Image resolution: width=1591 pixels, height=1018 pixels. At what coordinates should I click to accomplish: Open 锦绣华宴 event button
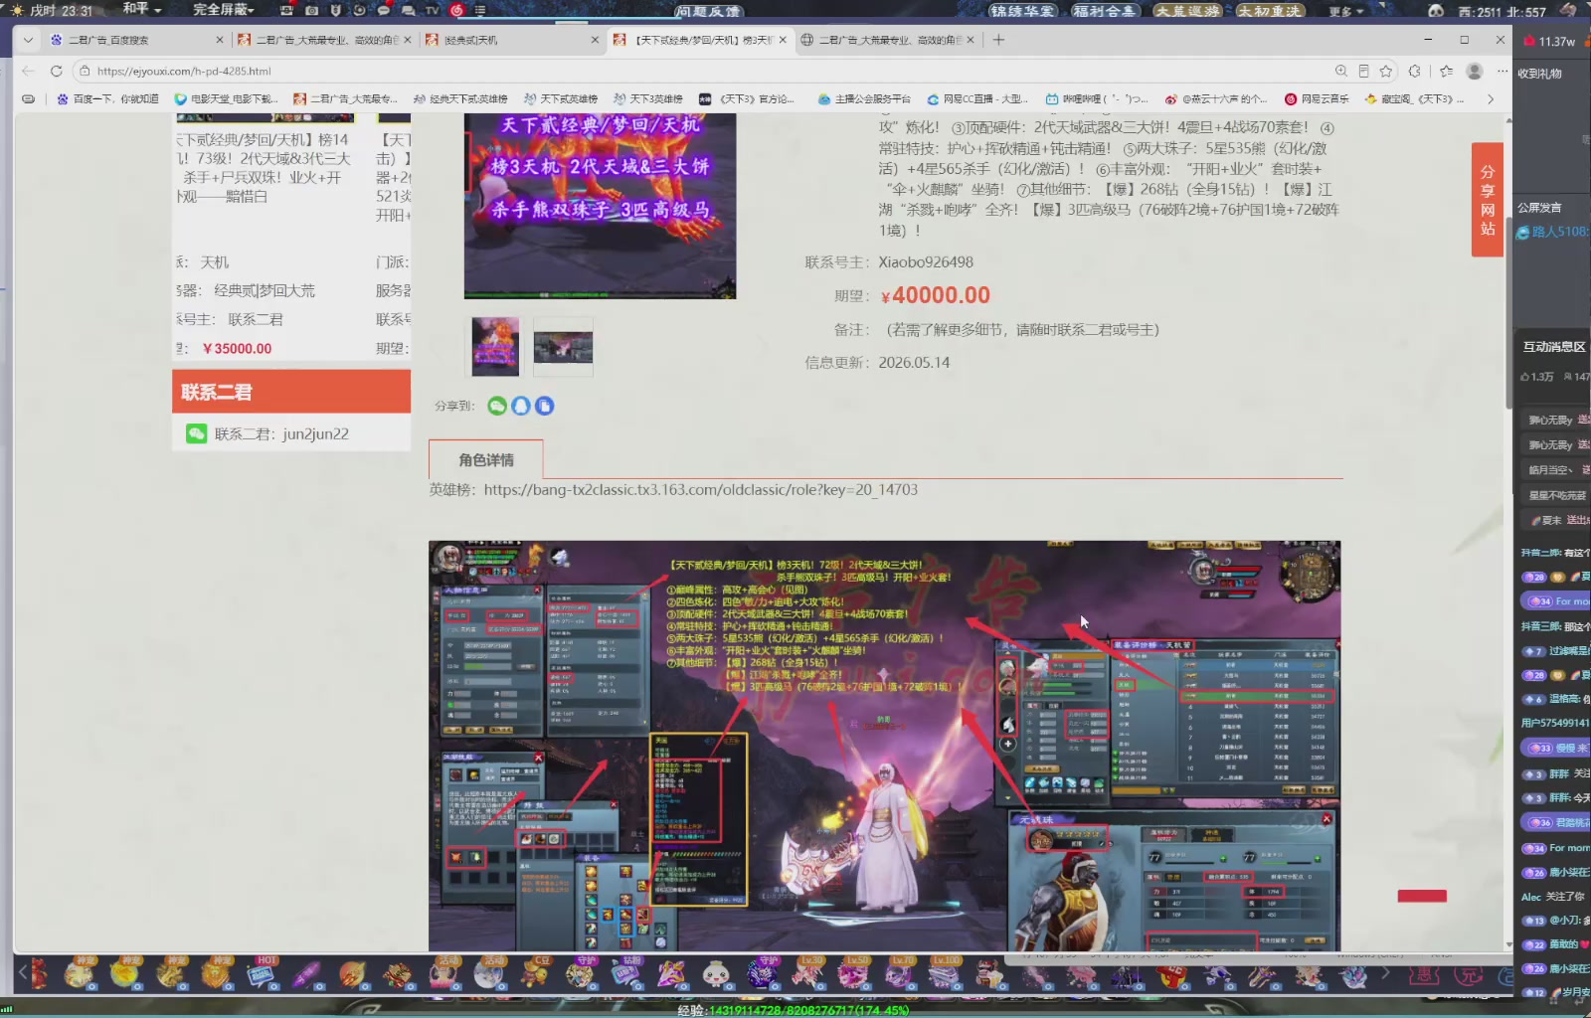pos(1022,11)
